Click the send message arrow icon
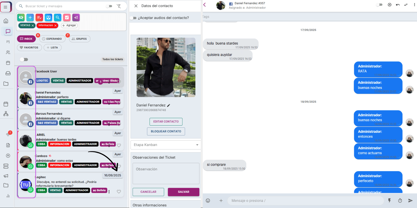 tap(410, 201)
